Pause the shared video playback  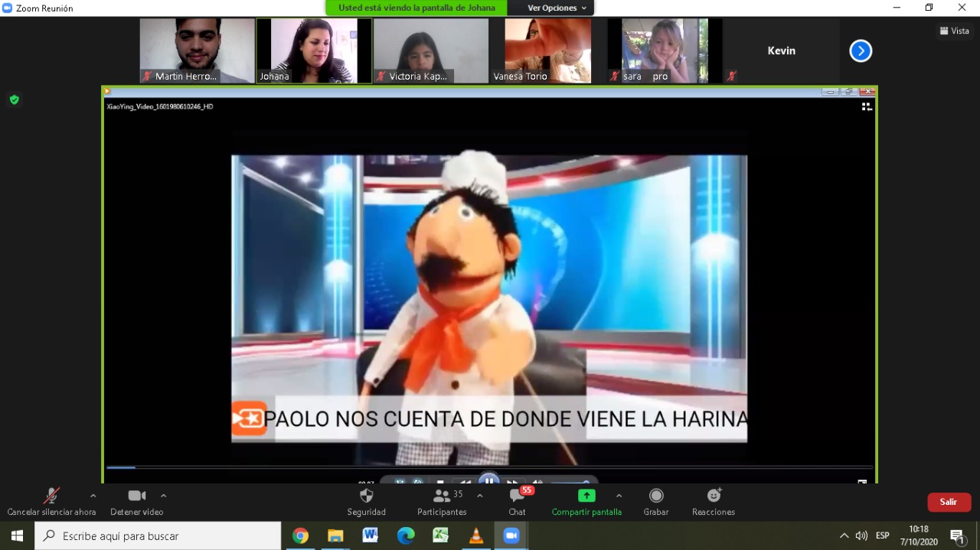pyautogui.click(x=488, y=480)
